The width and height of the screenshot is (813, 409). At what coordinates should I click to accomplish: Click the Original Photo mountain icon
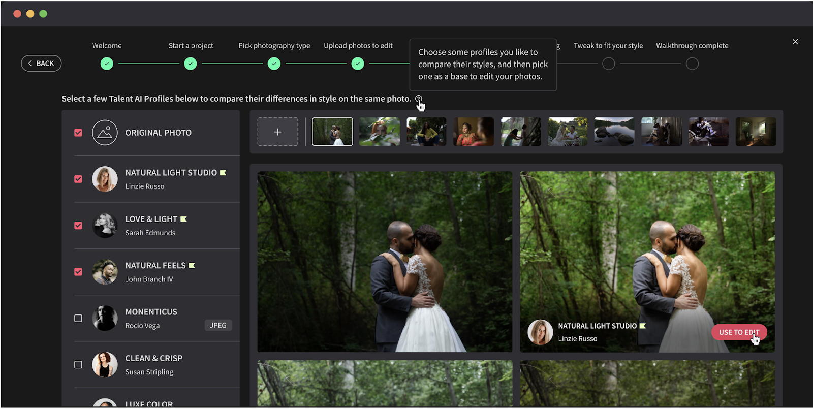pyautogui.click(x=105, y=133)
